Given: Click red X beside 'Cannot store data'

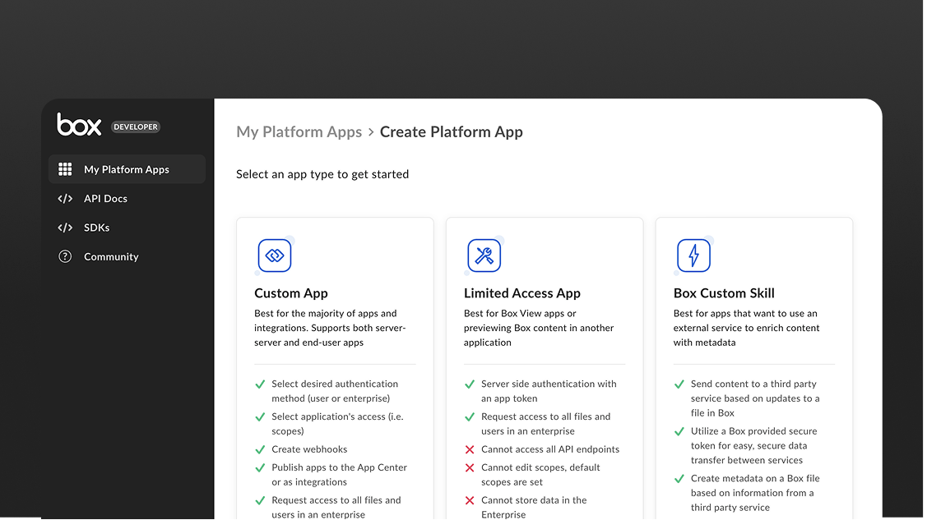Looking at the screenshot, I should pos(470,500).
